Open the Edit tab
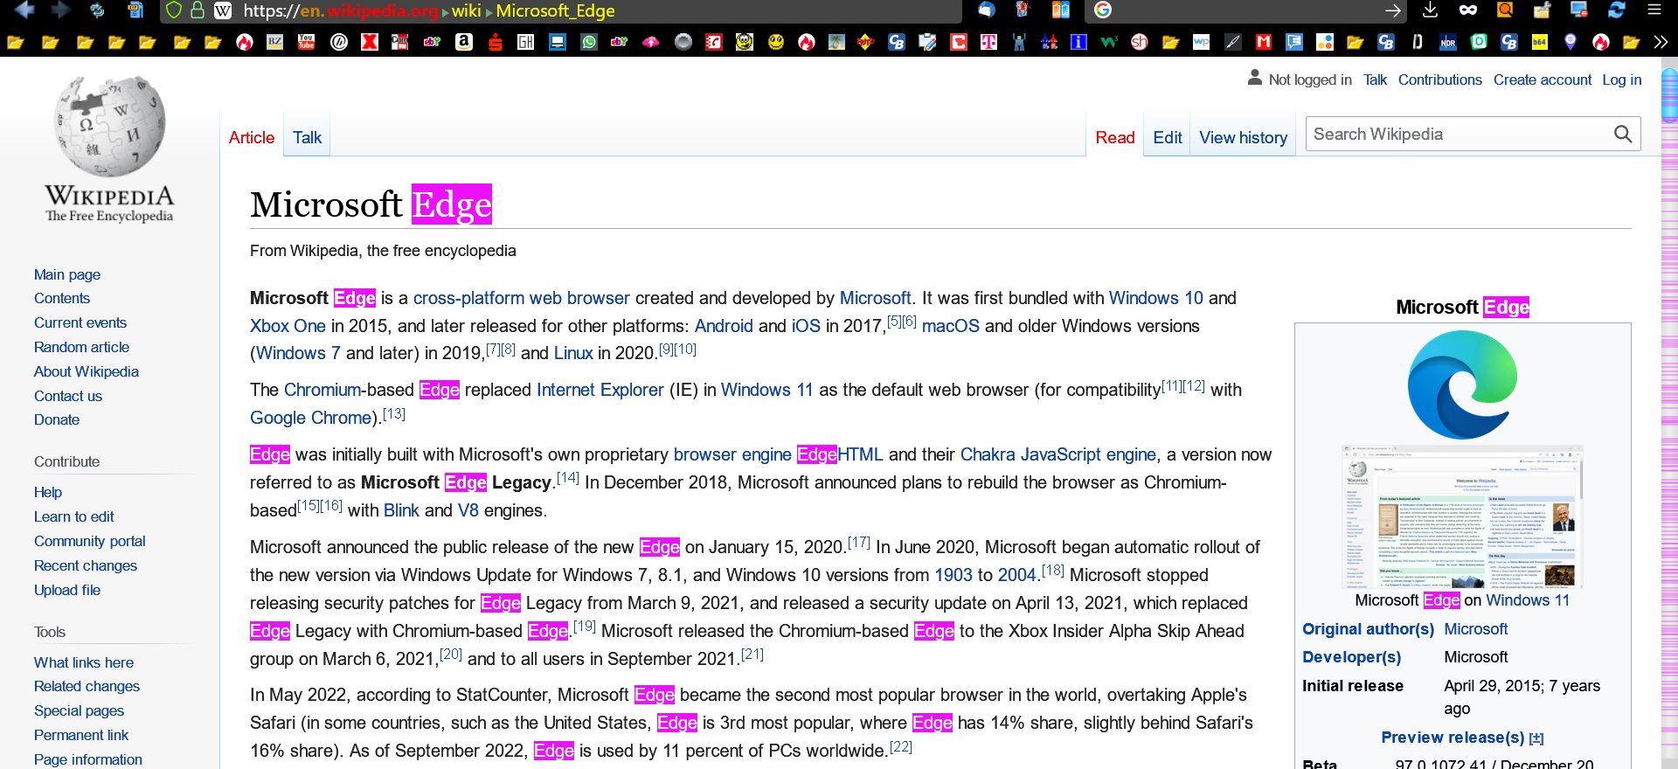1678x769 pixels. [1168, 137]
